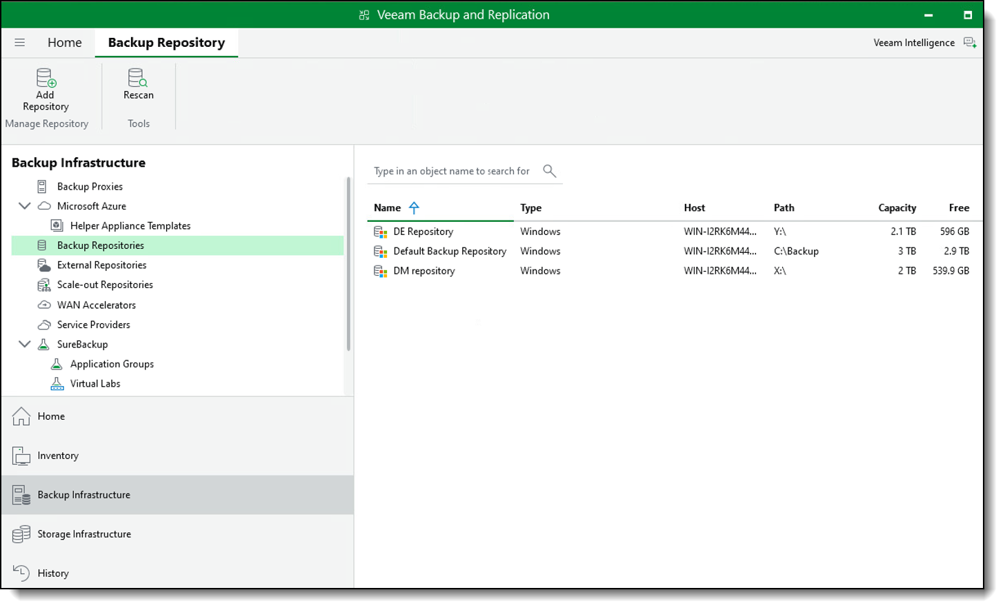Click the 2.1 TB capacity cell
1005x610 pixels.
click(903, 232)
